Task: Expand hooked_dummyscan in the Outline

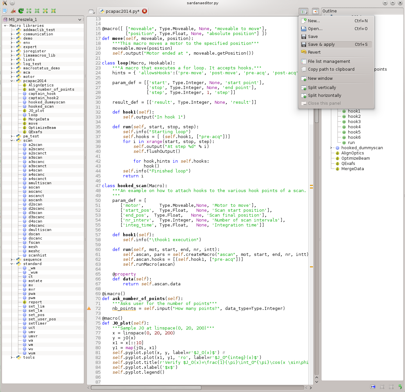Action: point(331,148)
